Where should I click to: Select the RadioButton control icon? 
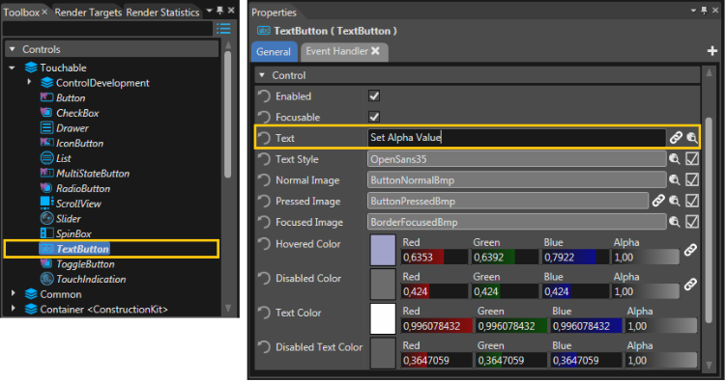coord(46,188)
